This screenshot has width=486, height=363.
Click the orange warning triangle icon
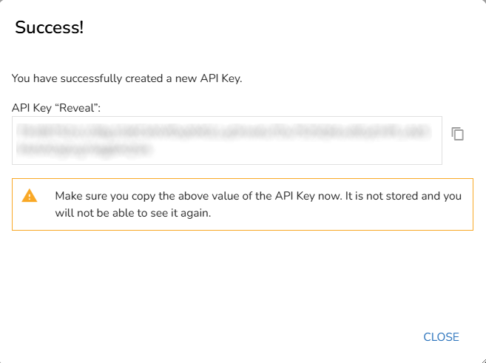coord(29,196)
